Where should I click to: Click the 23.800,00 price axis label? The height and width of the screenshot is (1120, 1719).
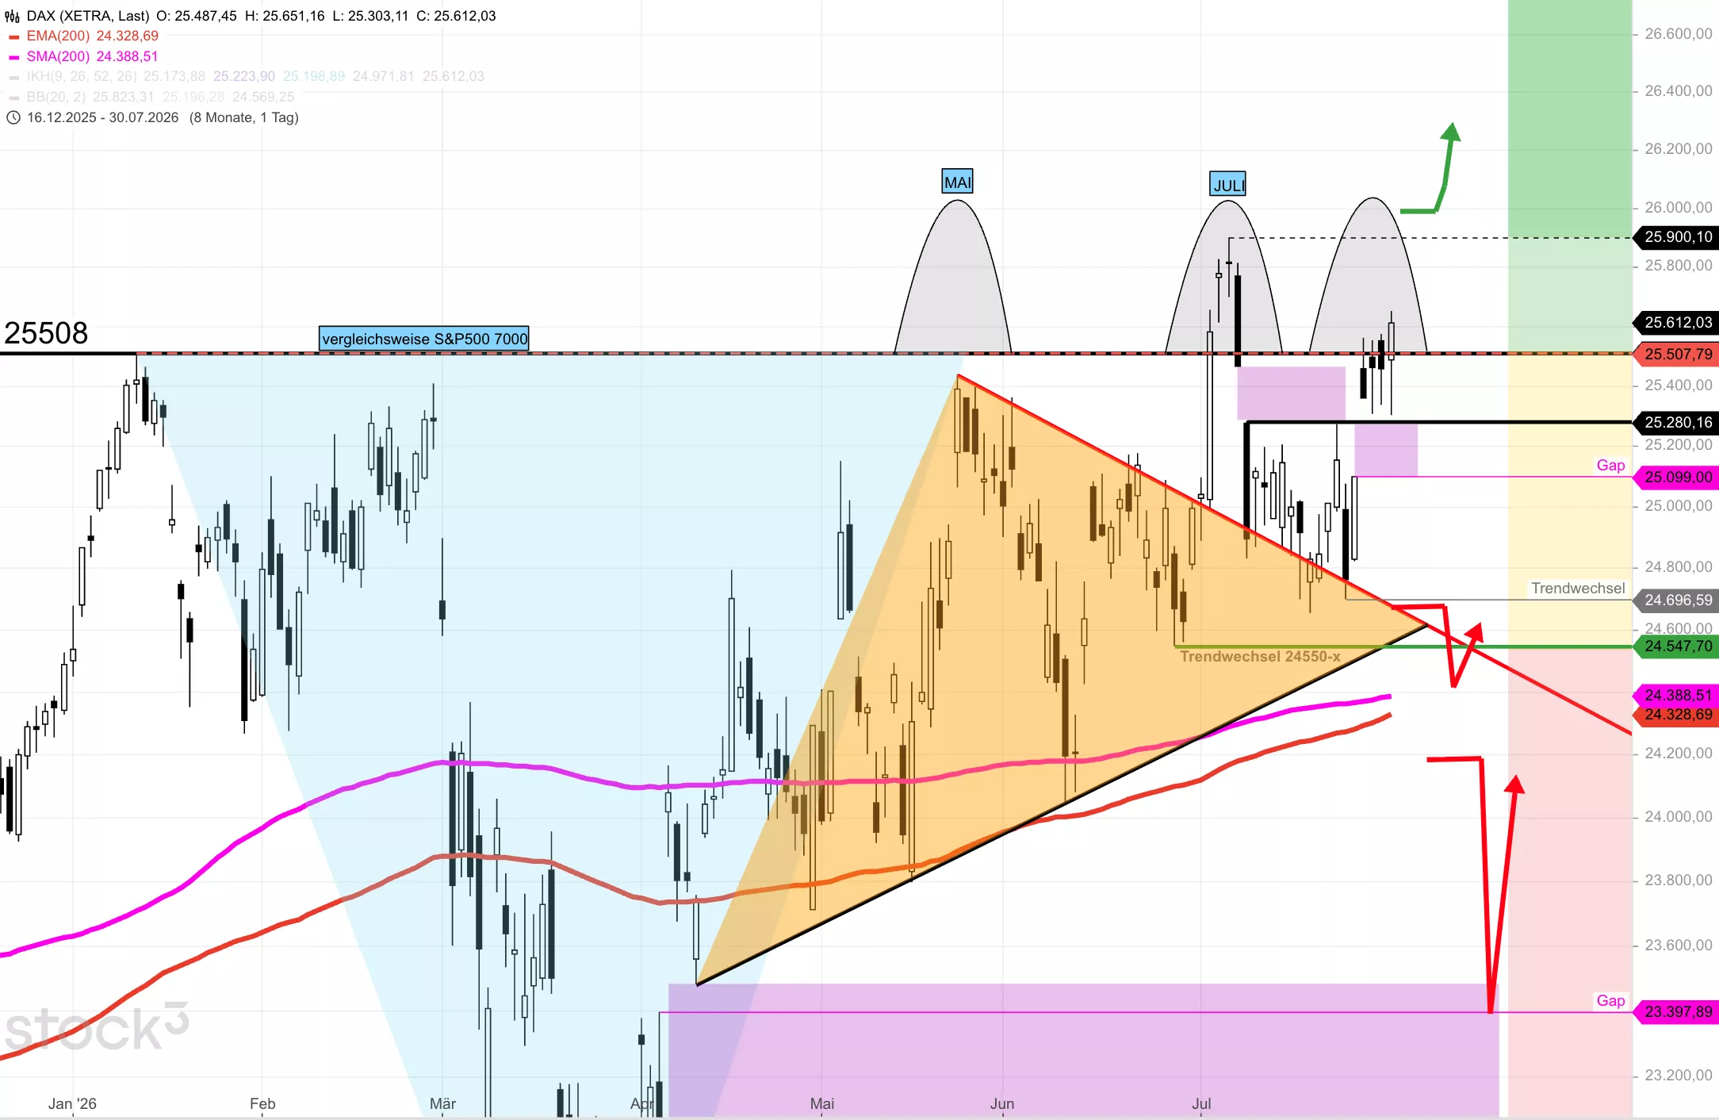pyautogui.click(x=1679, y=880)
